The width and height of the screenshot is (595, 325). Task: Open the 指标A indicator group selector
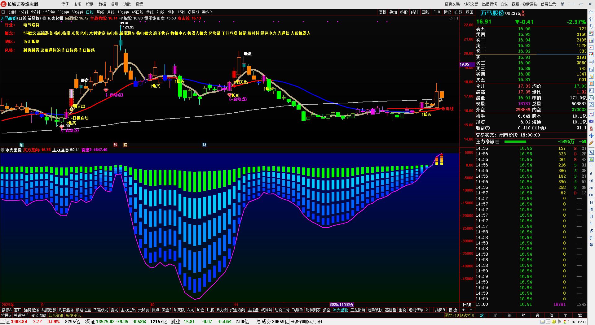point(7,310)
